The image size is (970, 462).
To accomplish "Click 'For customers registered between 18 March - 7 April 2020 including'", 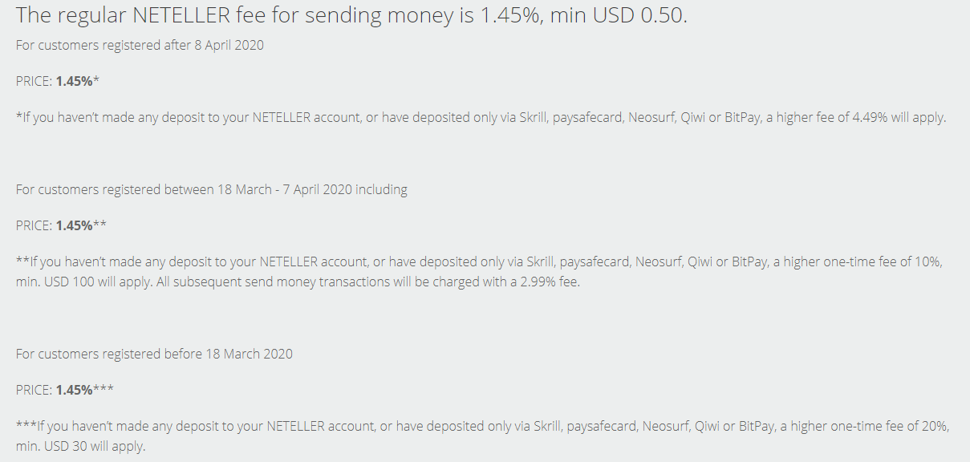I will [x=212, y=189].
